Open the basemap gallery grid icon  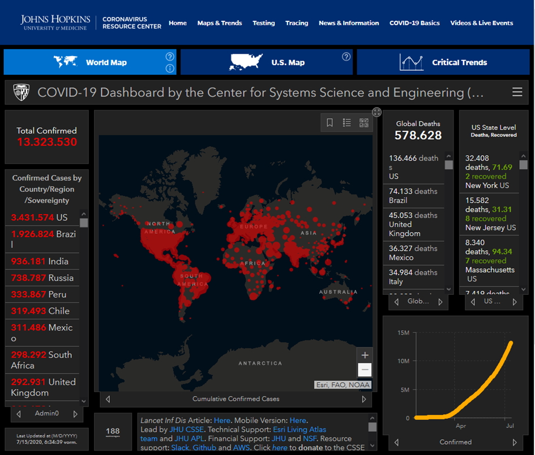363,122
